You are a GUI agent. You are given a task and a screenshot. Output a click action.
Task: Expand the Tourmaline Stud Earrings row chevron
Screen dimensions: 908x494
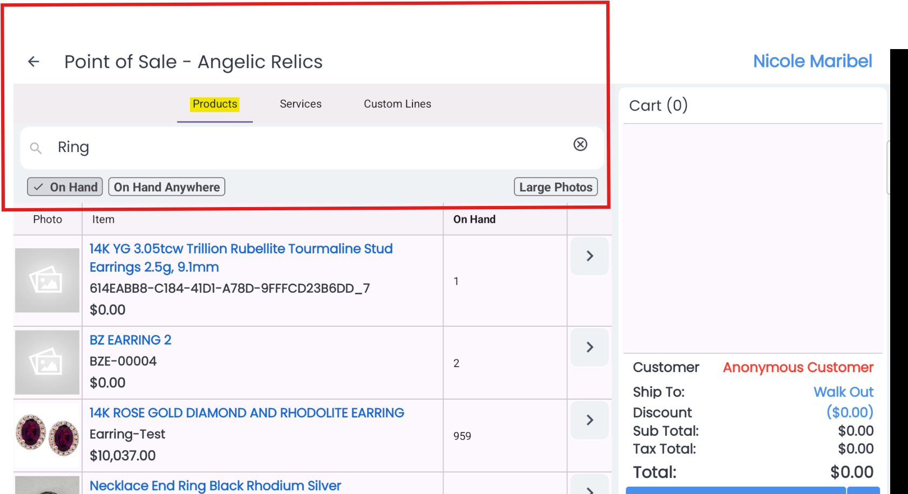point(589,256)
